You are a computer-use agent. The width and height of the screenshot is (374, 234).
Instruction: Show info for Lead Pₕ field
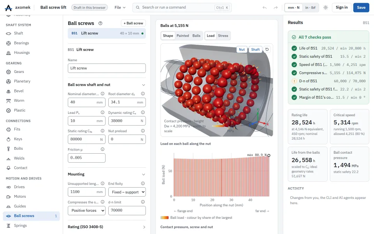(102, 112)
